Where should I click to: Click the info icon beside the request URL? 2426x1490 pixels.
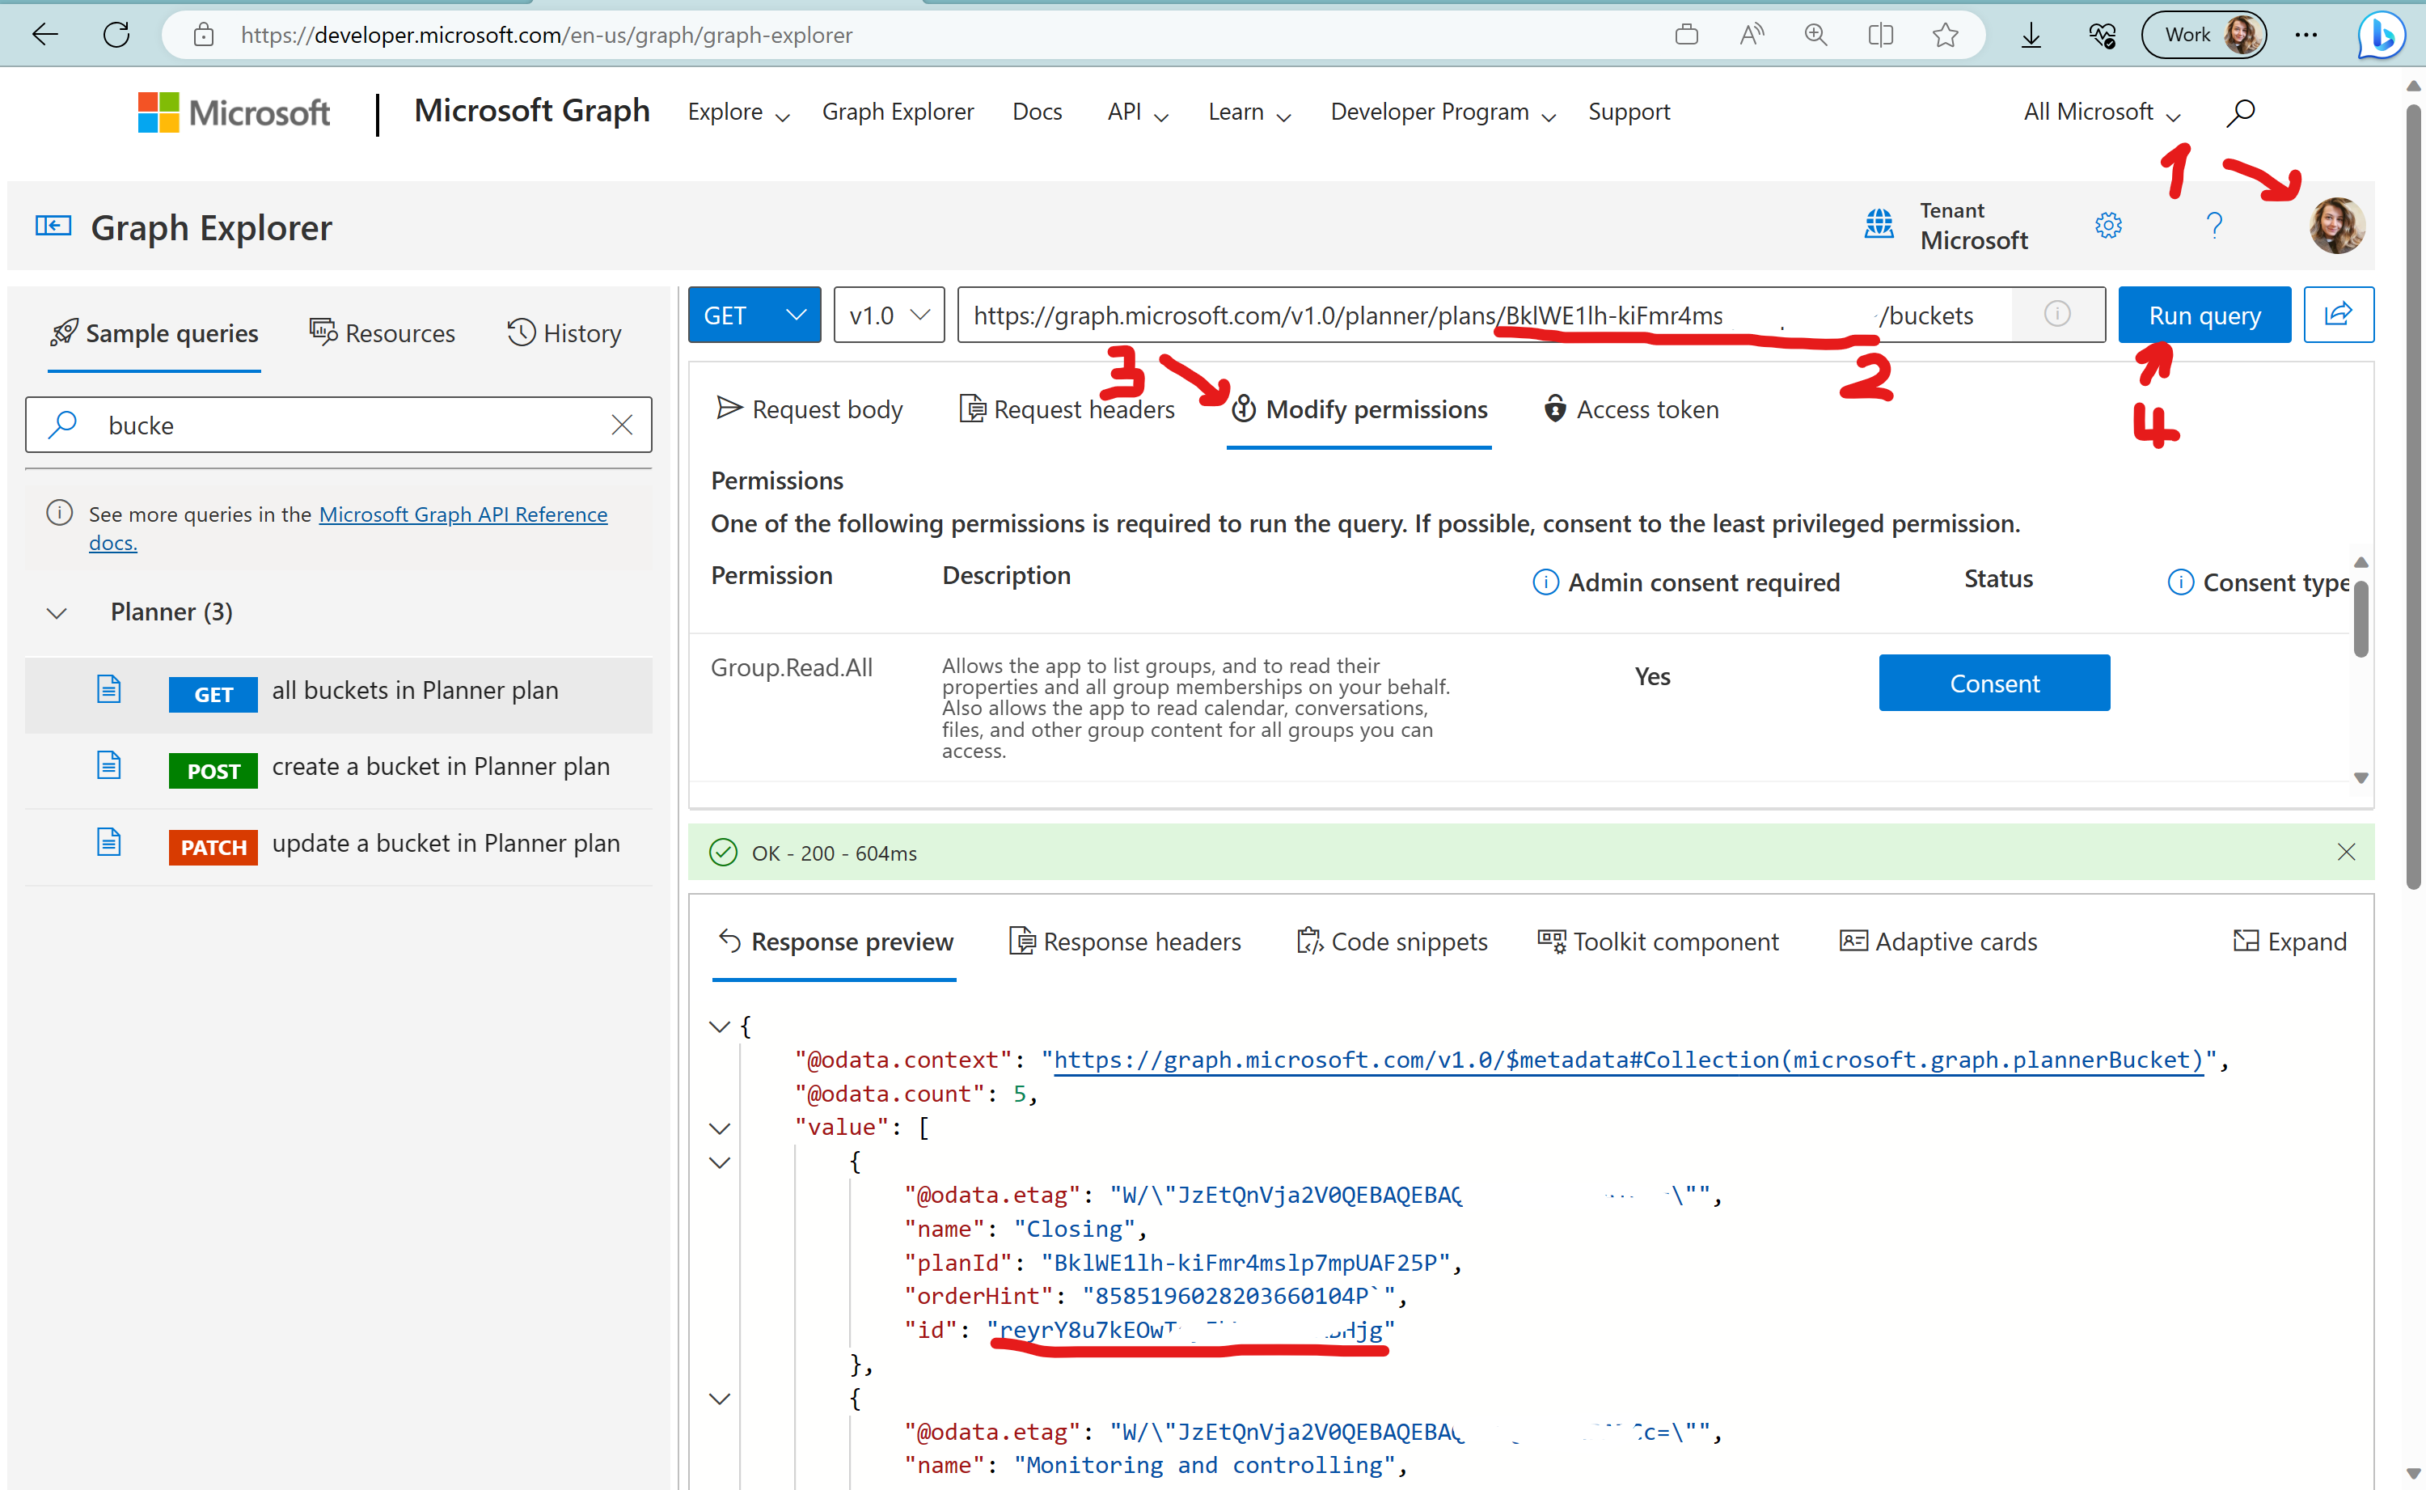pos(2056,315)
